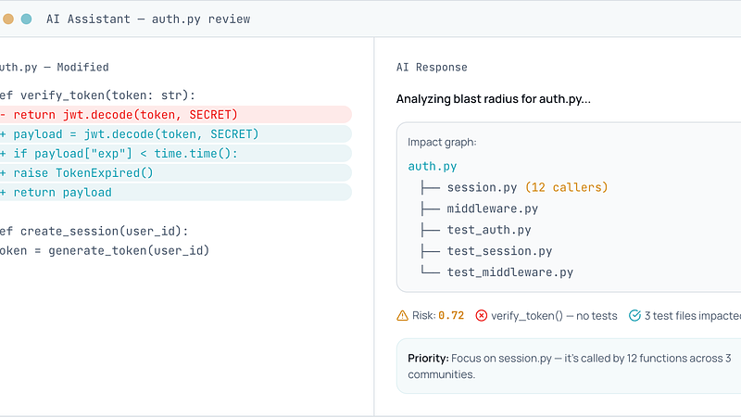Click the Priority recommendation box
The width and height of the screenshot is (741, 417).
pos(569,366)
